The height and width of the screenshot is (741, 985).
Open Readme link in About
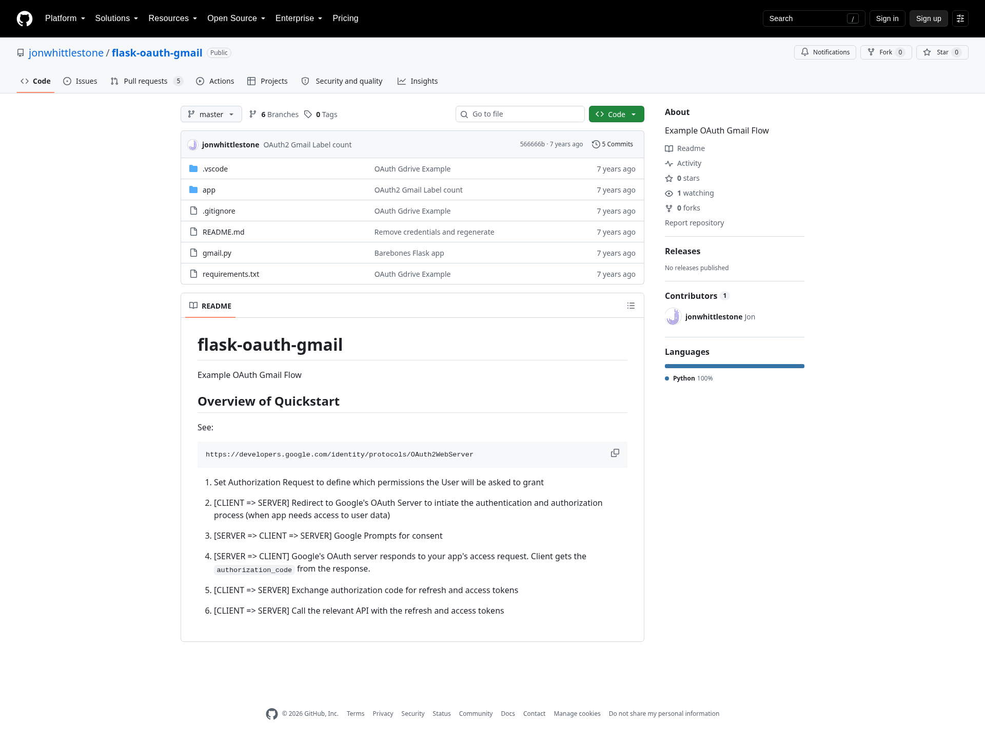[x=685, y=148]
